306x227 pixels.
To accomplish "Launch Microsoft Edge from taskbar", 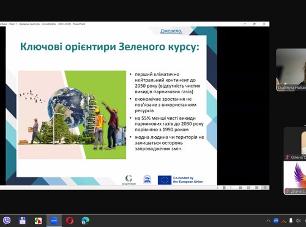I will (x=85, y=221).
